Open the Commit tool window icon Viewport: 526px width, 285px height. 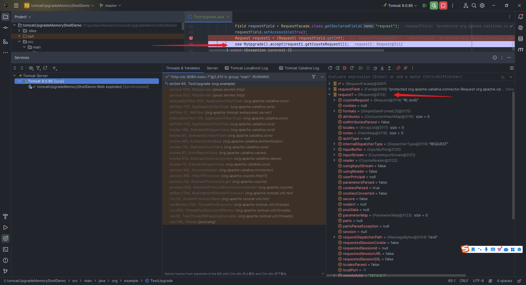point(5,28)
